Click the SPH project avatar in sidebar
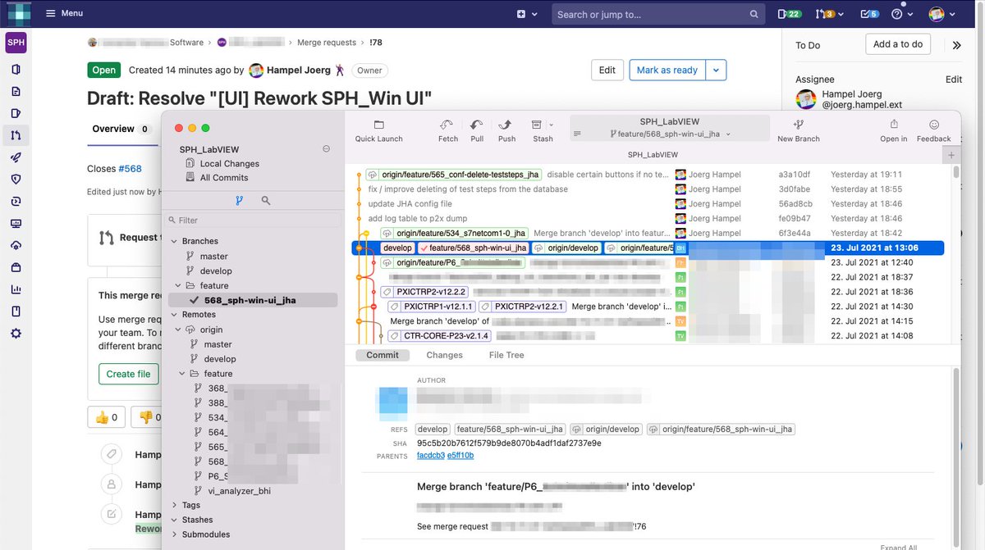 [16, 43]
